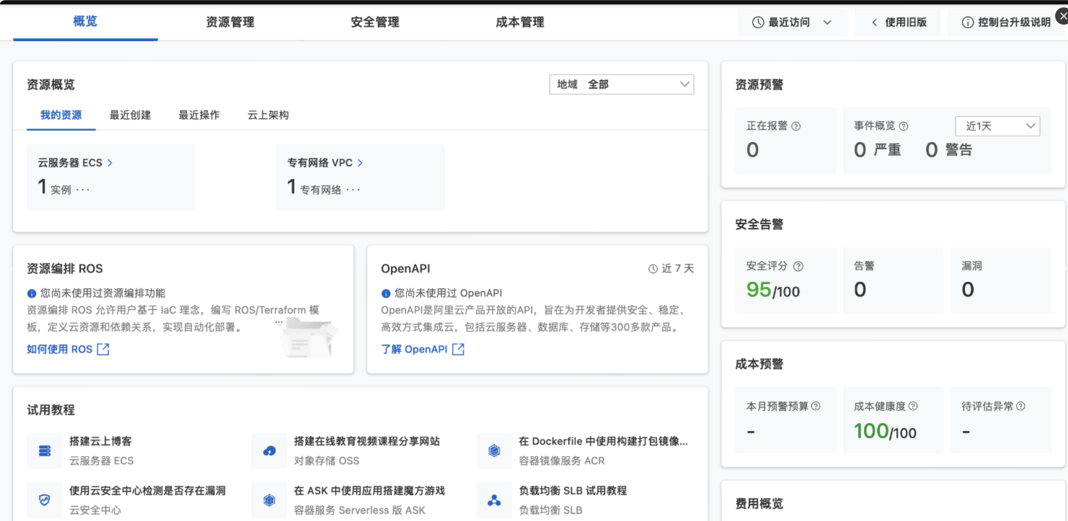Expand the 近1天 time range selector
Image resolution: width=1068 pixels, height=521 pixels.
tap(997, 125)
